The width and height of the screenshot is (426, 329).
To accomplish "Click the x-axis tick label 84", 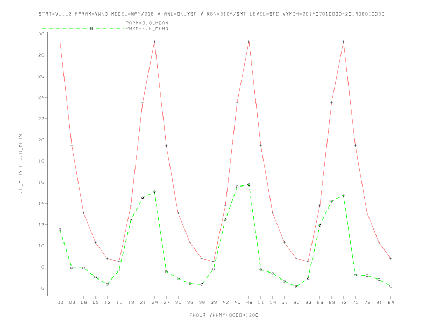I will click(390, 302).
